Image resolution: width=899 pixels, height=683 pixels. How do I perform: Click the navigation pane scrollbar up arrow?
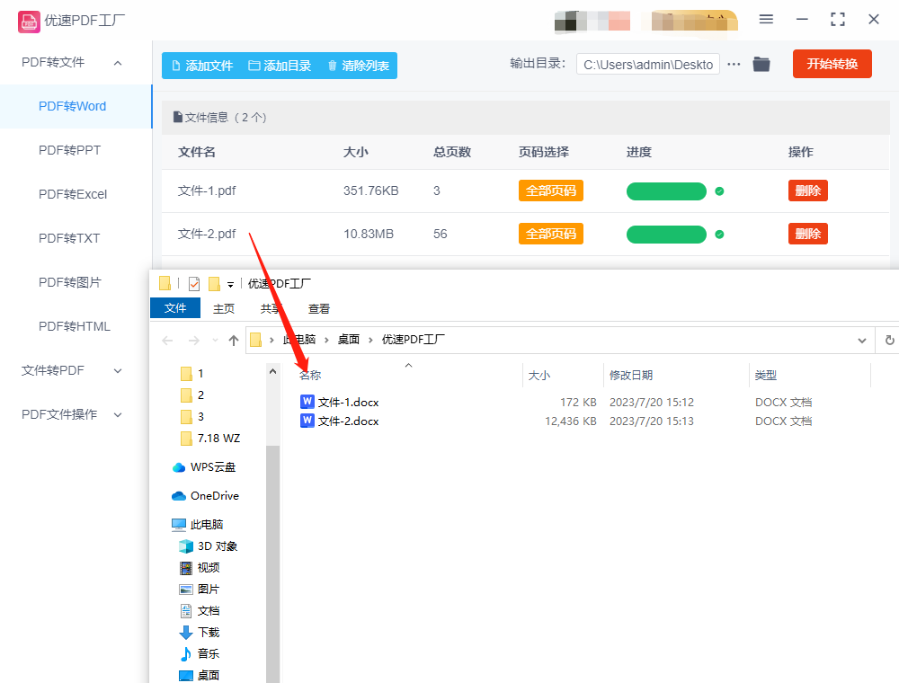[273, 372]
